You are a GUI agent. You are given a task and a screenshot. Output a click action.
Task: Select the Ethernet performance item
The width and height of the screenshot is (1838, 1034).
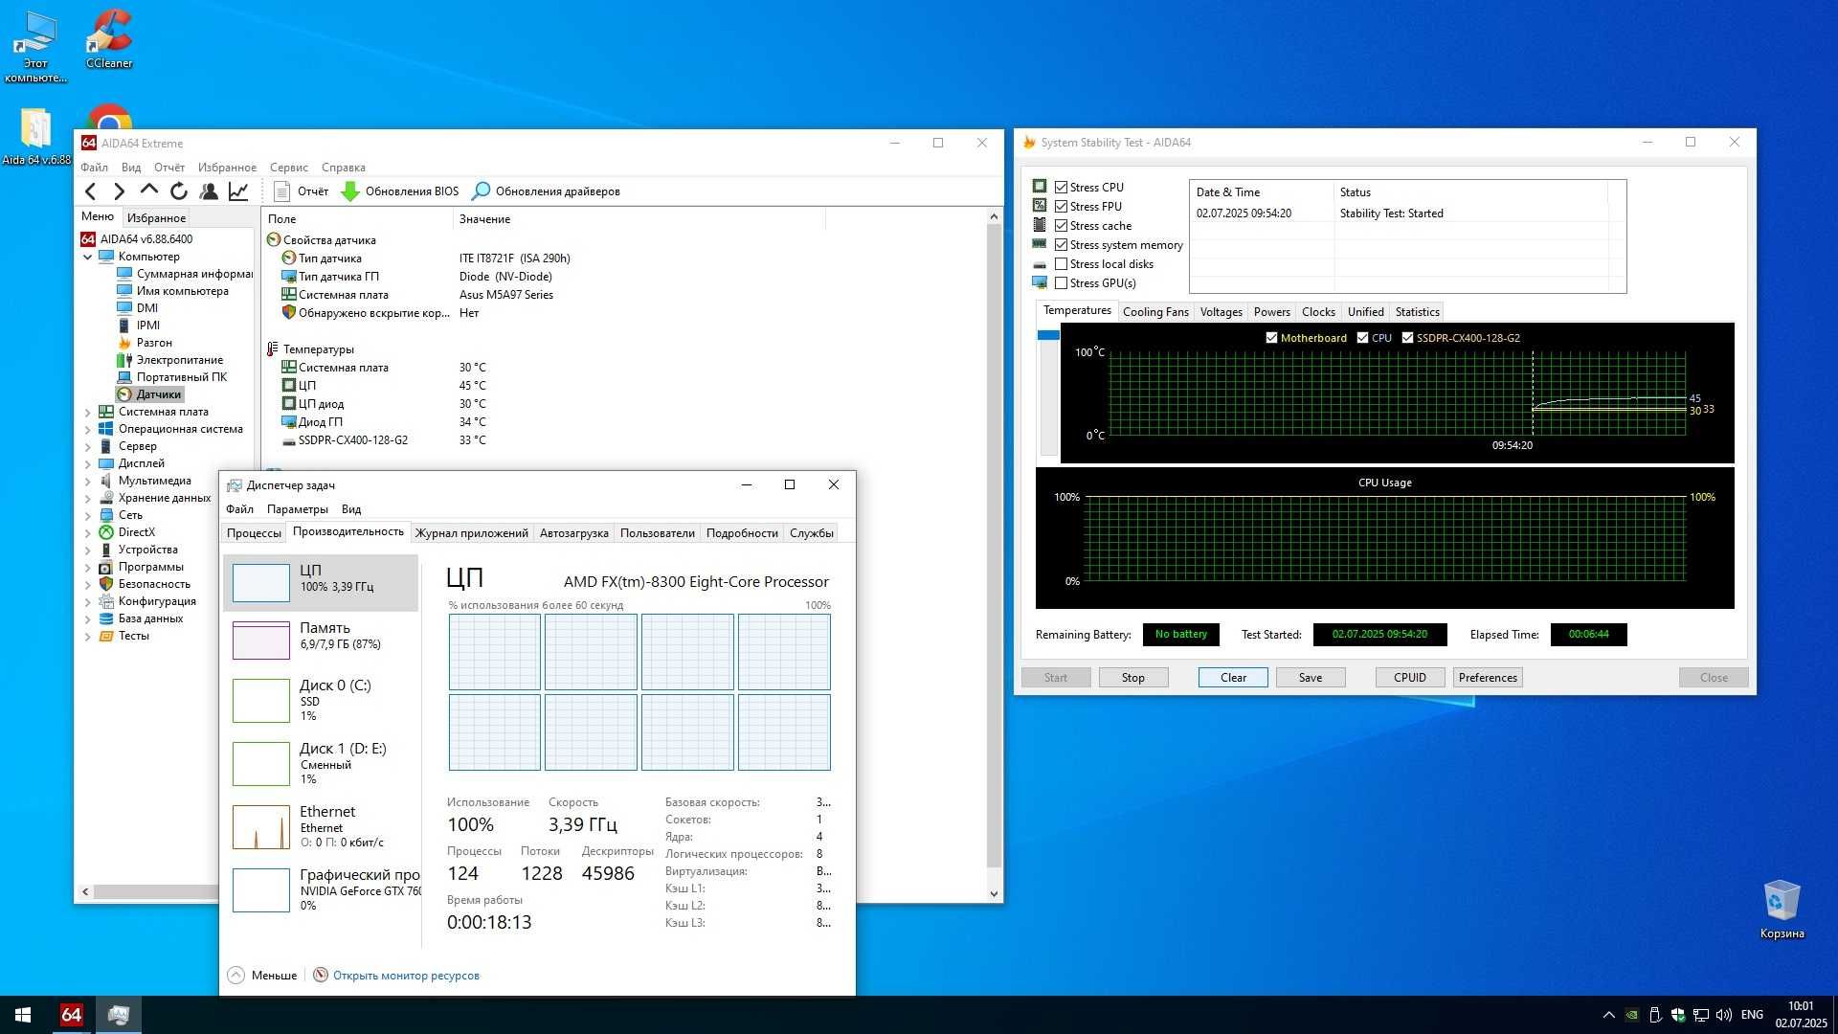click(x=321, y=826)
